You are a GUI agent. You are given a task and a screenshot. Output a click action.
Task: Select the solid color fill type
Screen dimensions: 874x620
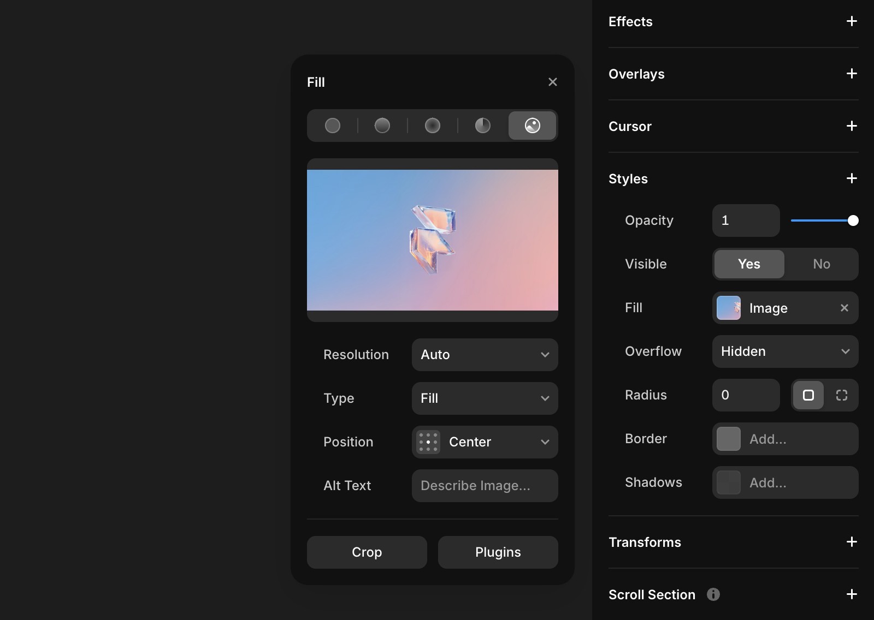tap(333, 126)
